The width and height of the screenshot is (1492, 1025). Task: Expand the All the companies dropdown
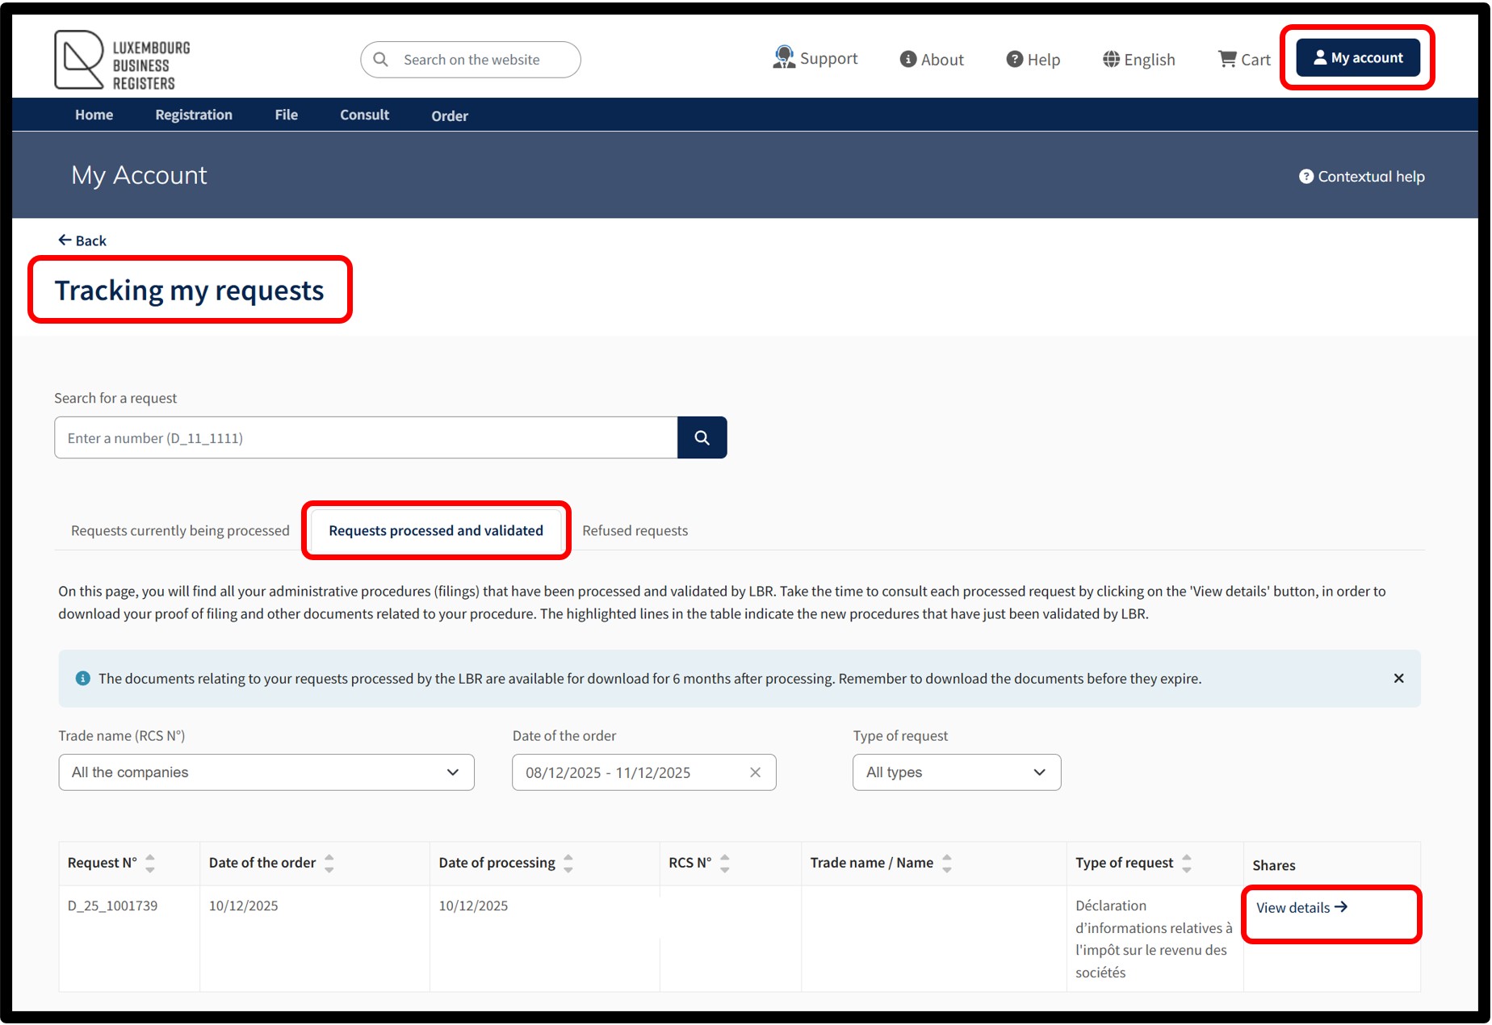pos(266,772)
